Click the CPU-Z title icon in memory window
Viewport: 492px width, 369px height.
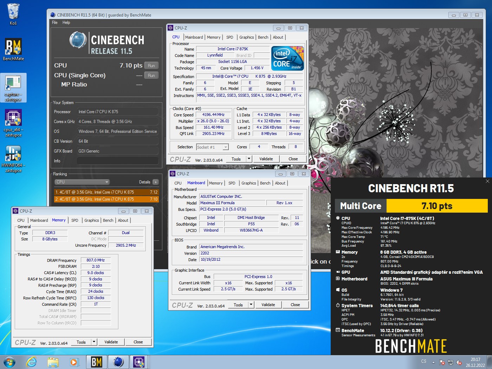tap(15, 211)
